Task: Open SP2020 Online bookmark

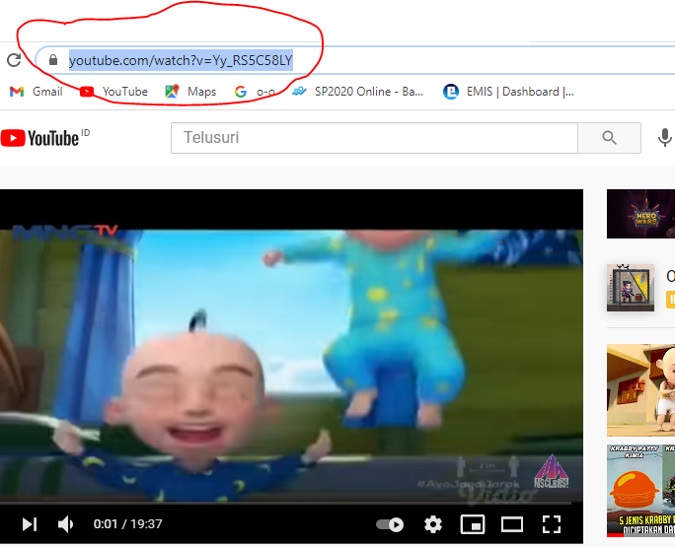Action: coord(358,92)
